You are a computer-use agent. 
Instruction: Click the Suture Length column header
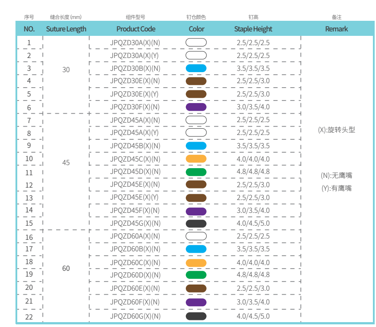point(66,29)
